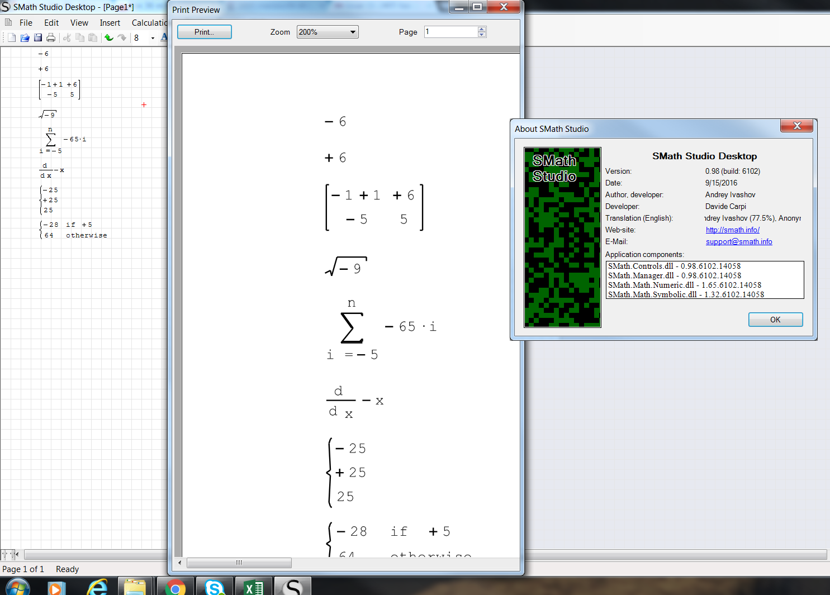
Task: Open the http://smath.info/ website link
Action: 732,230
